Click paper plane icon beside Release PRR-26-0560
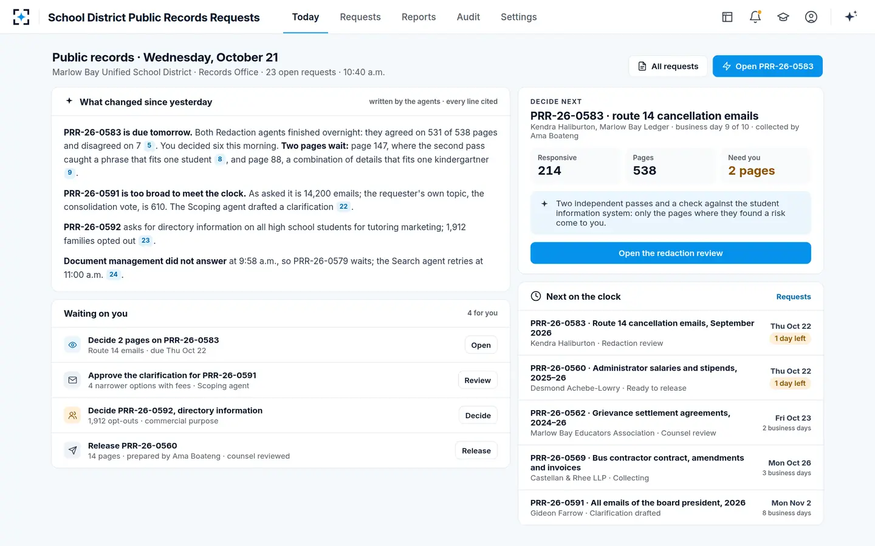The height and width of the screenshot is (546, 875). coord(72,451)
